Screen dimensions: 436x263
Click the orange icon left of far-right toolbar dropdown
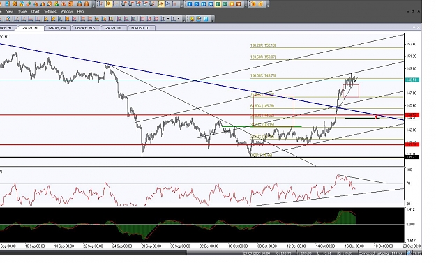[x=260, y=4]
